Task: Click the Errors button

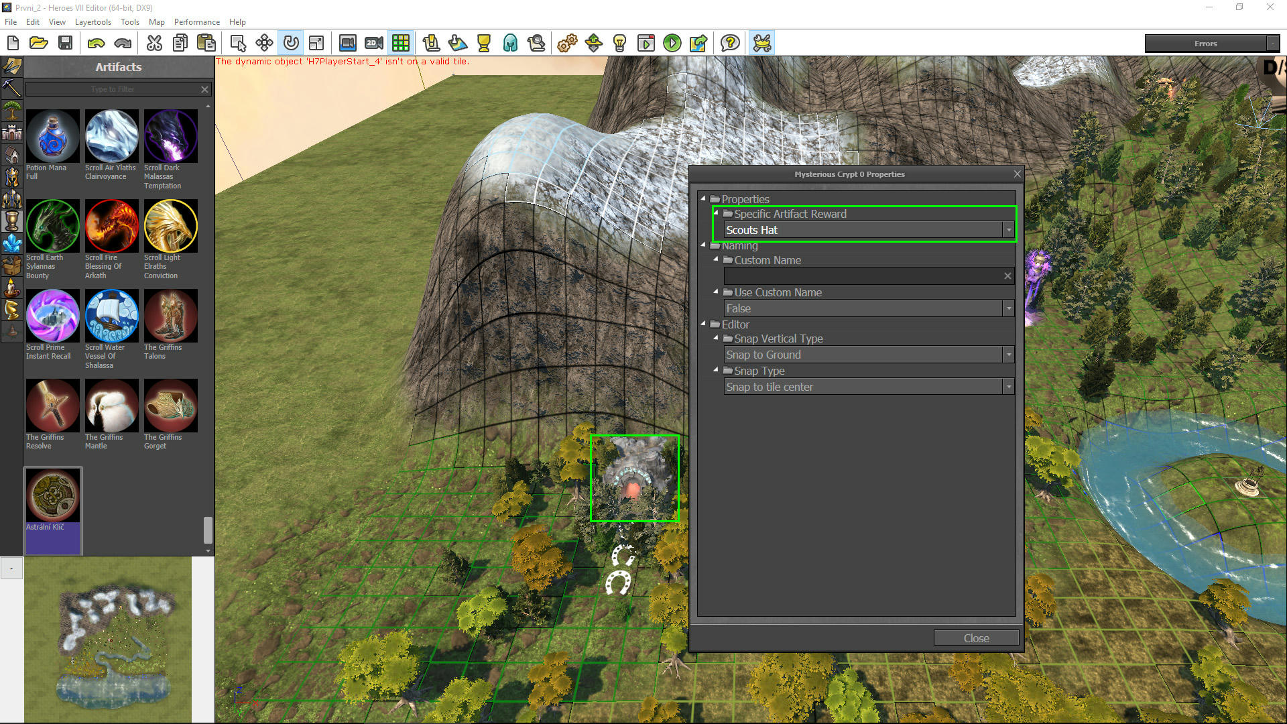Action: pos(1205,44)
